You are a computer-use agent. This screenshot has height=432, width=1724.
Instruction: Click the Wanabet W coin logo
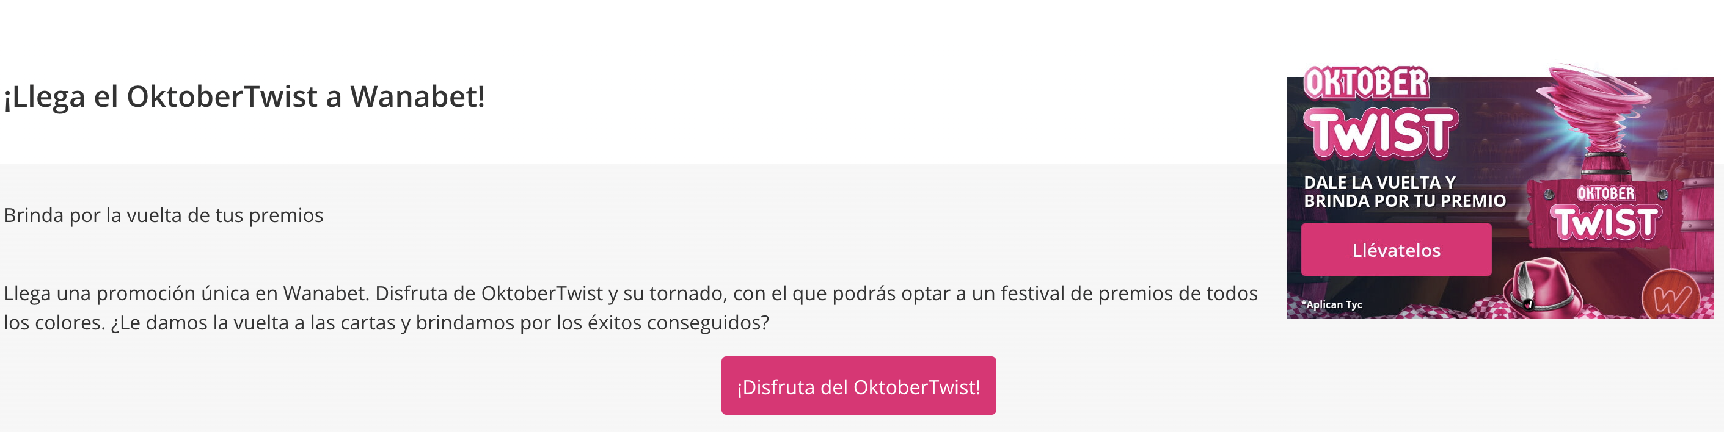[x=1671, y=295]
